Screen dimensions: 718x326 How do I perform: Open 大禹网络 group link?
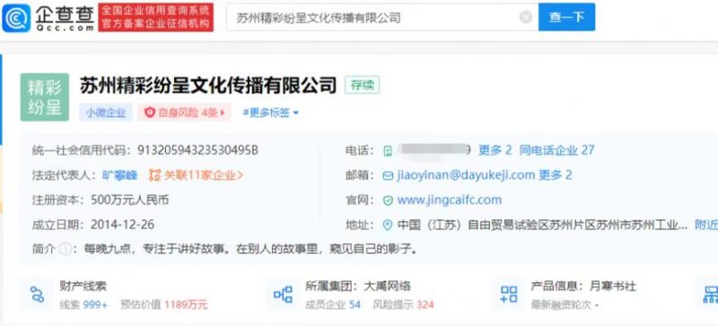[387, 286]
